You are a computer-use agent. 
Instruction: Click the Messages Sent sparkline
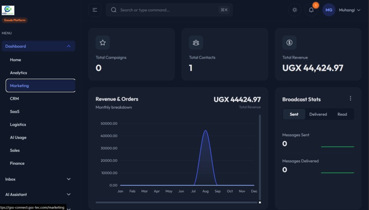click(x=337, y=147)
